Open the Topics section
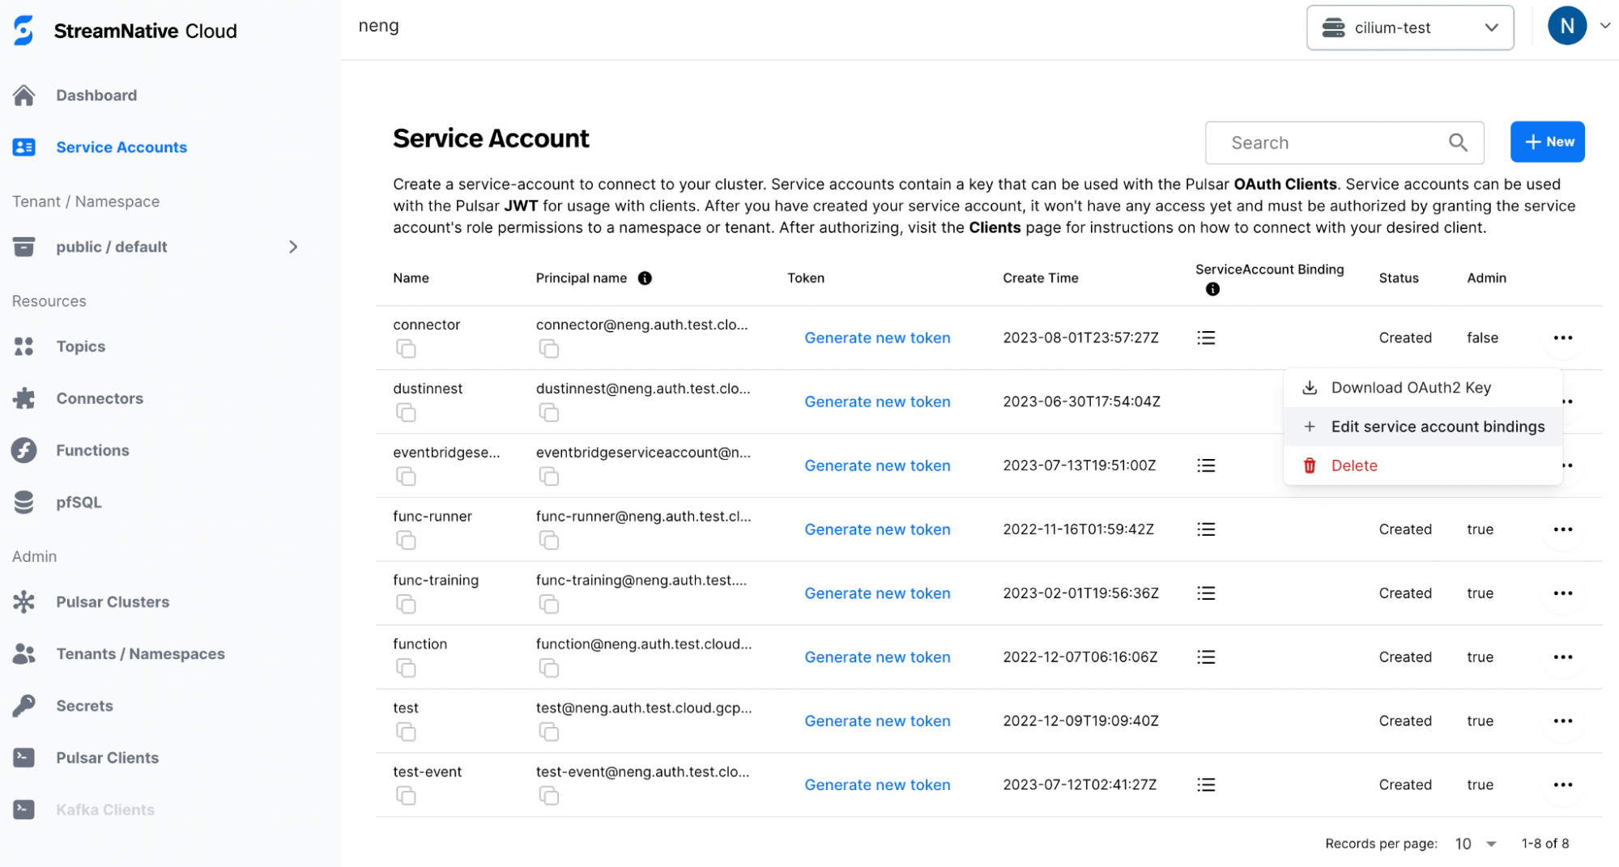This screenshot has height=867, width=1619. pos(80,346)
